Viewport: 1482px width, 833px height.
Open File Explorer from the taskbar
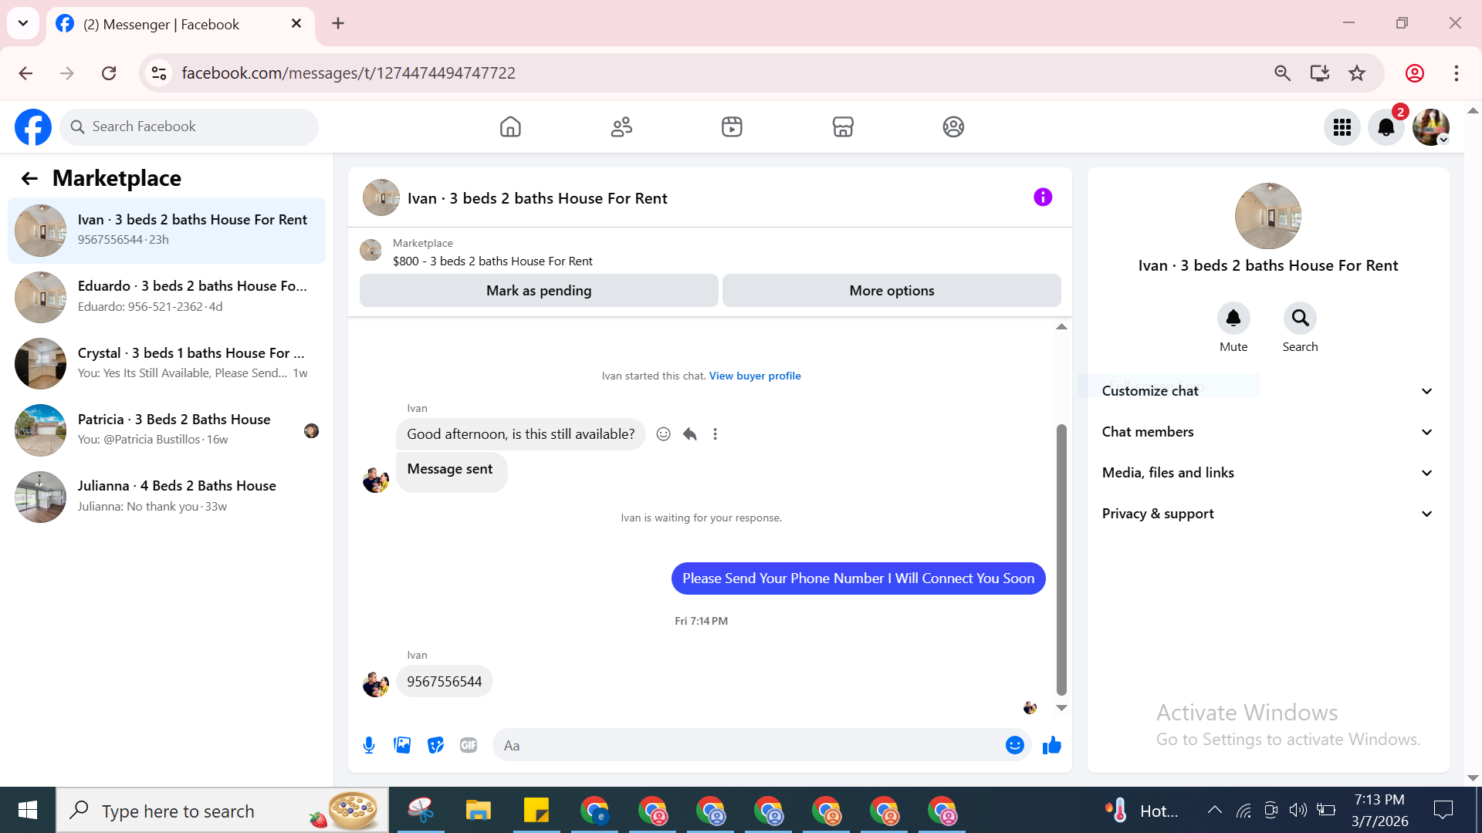click(479, 811)
